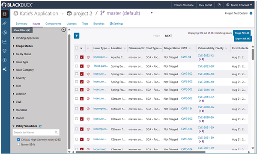Click the Project Test Details info icon
This screenshot has height=154, width=257.
pyautogui.click(x=251, y=13)
